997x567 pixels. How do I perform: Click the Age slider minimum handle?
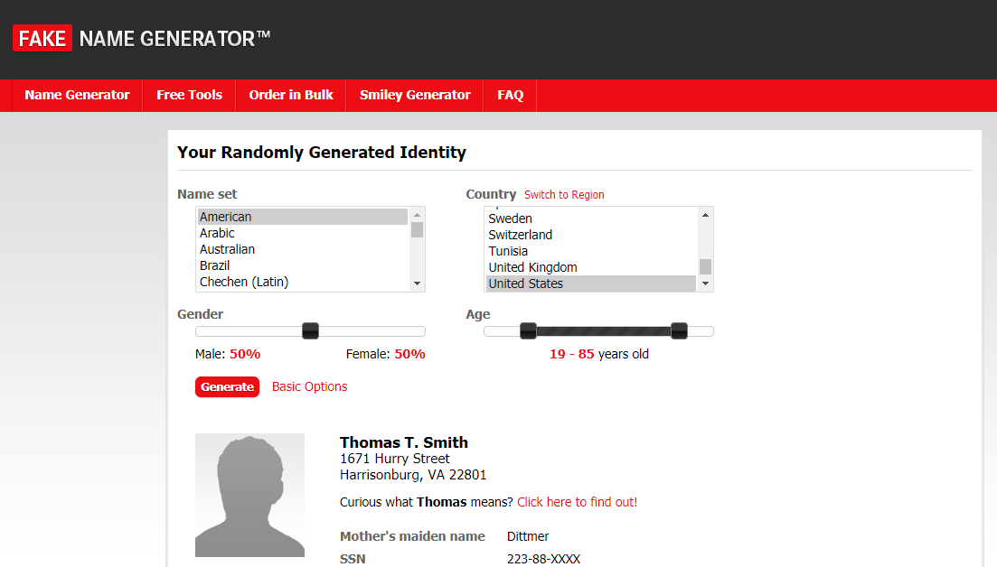[x=529, y=330]
